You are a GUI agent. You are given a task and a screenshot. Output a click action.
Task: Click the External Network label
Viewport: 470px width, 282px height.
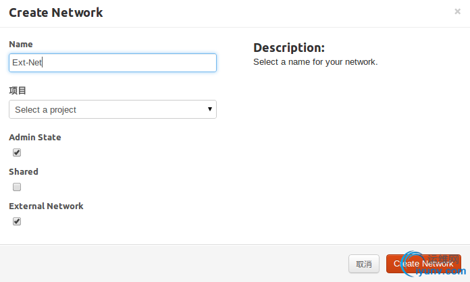(x=46, y=206)
